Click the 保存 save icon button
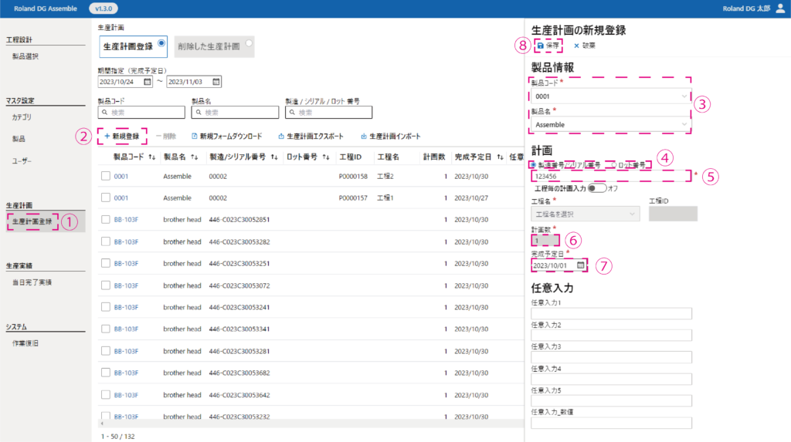 541,46
